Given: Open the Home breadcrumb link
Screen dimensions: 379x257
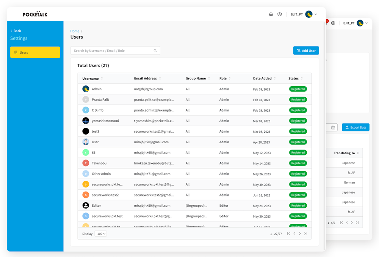Looking at the screenshot, I should point(75,31).
